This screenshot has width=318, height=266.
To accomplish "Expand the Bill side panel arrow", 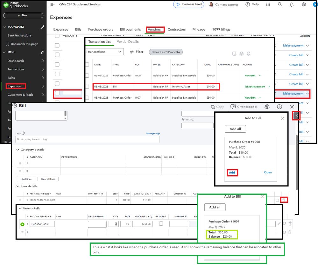I will coord(296,116).
